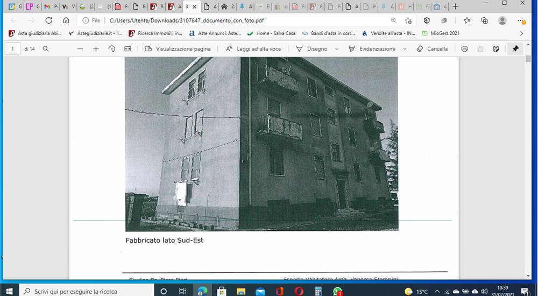Image resolution: width=538 pixels, height=296 pixels.
Task: Open a new browser tab
Action: (x=455, y=6)
